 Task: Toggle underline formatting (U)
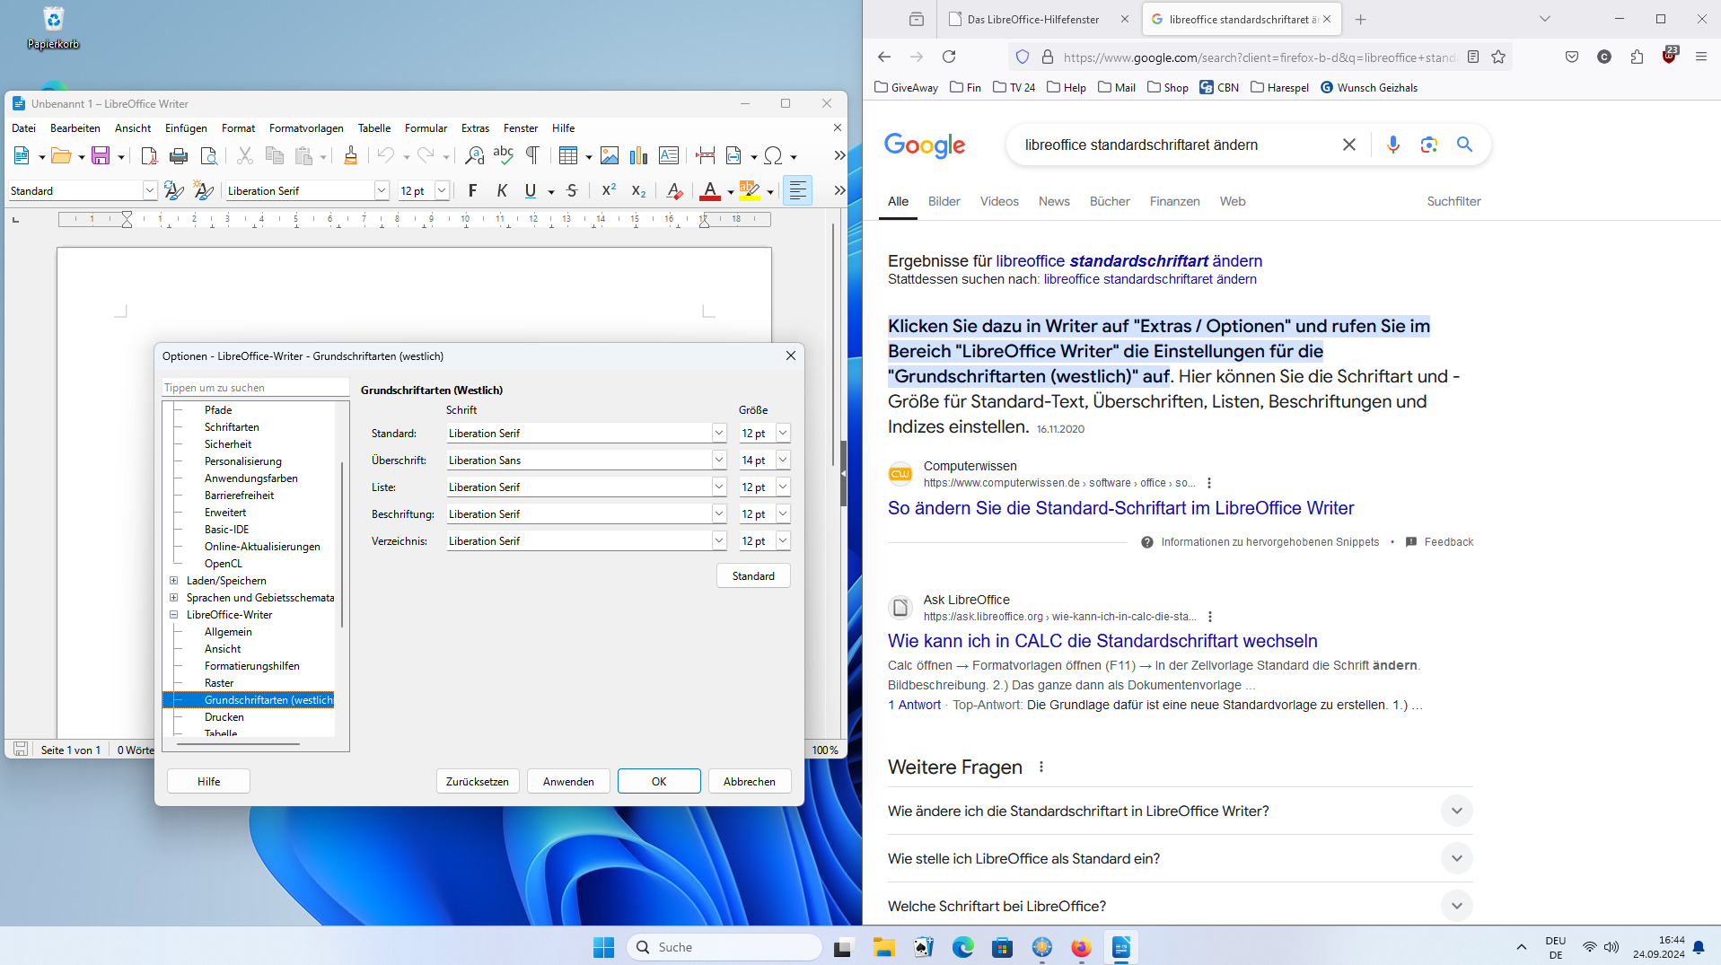pos(531,191)
